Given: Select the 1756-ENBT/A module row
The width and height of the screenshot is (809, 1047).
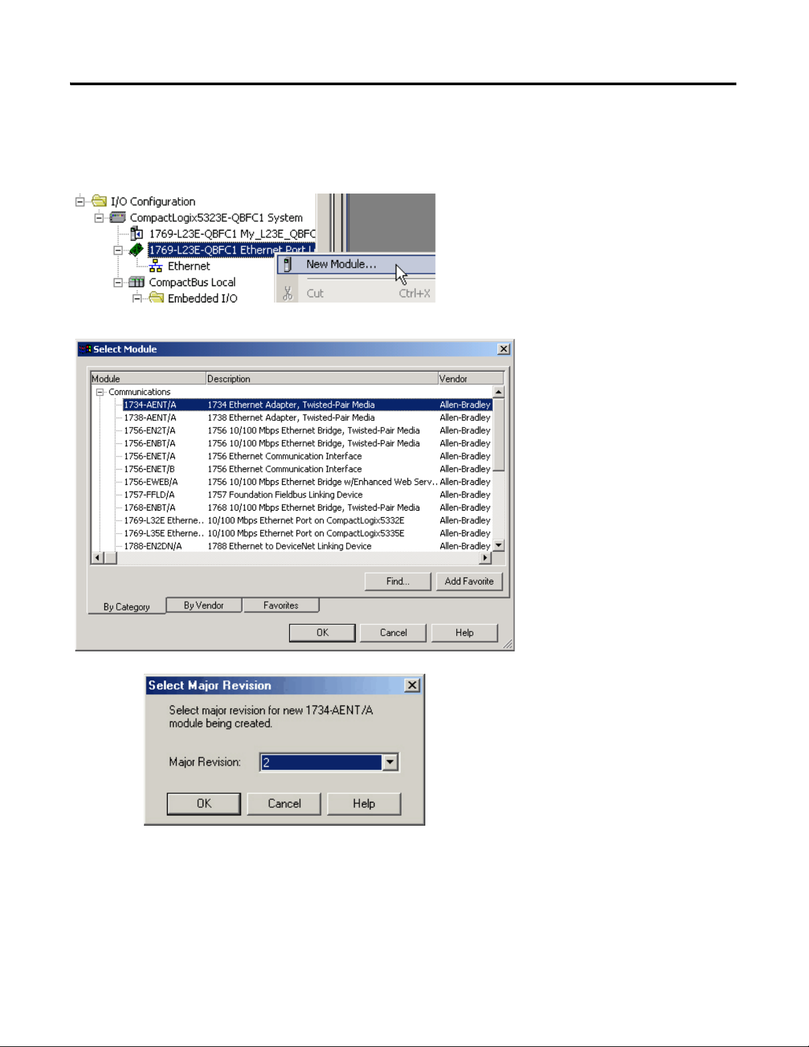Looking at the screenshot, I should (307, 443).
